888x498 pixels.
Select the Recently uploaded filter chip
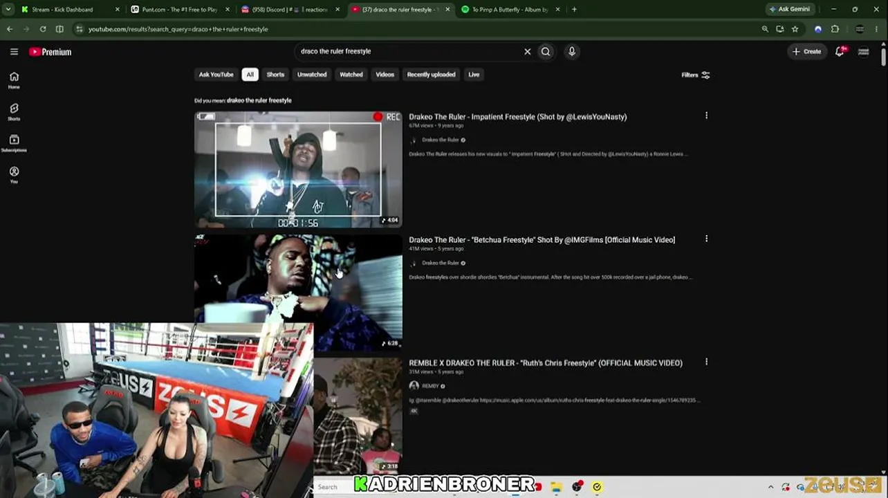(431, 75)
